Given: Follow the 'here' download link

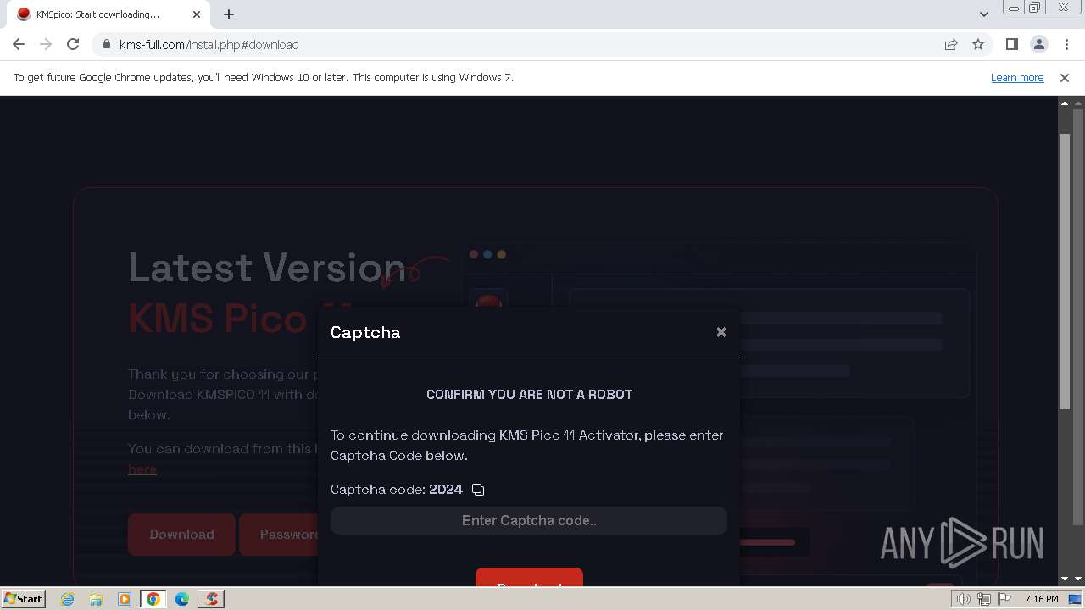Looking at the screenshot, I should 142,469.
